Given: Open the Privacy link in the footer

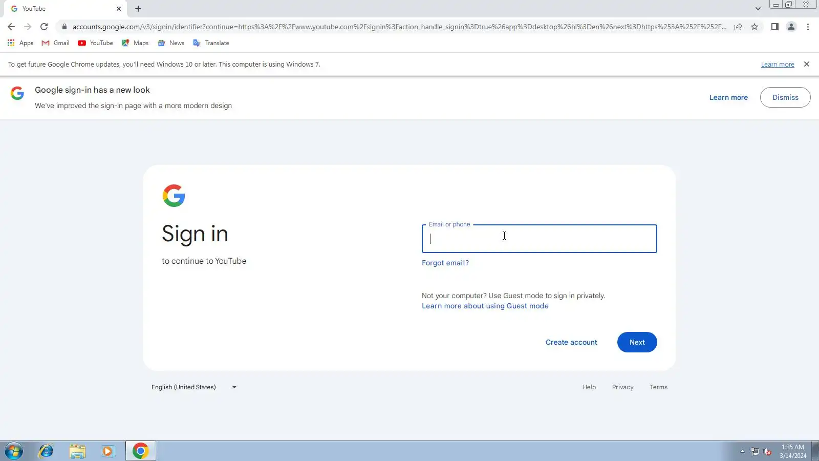Looking at the screenshot, I should pos(623,387).
